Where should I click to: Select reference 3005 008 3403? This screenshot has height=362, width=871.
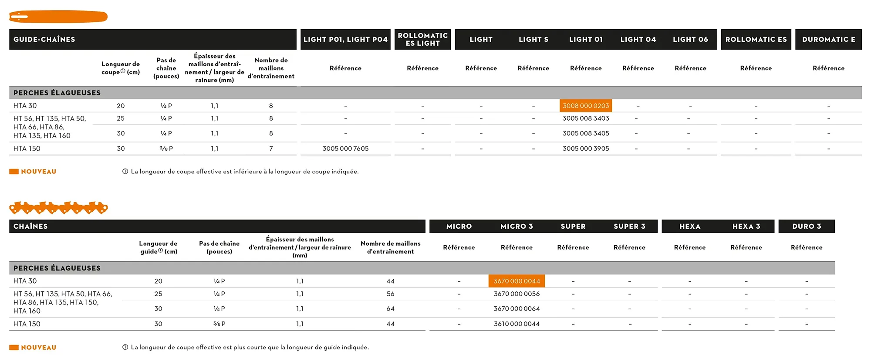click(586, 118)
